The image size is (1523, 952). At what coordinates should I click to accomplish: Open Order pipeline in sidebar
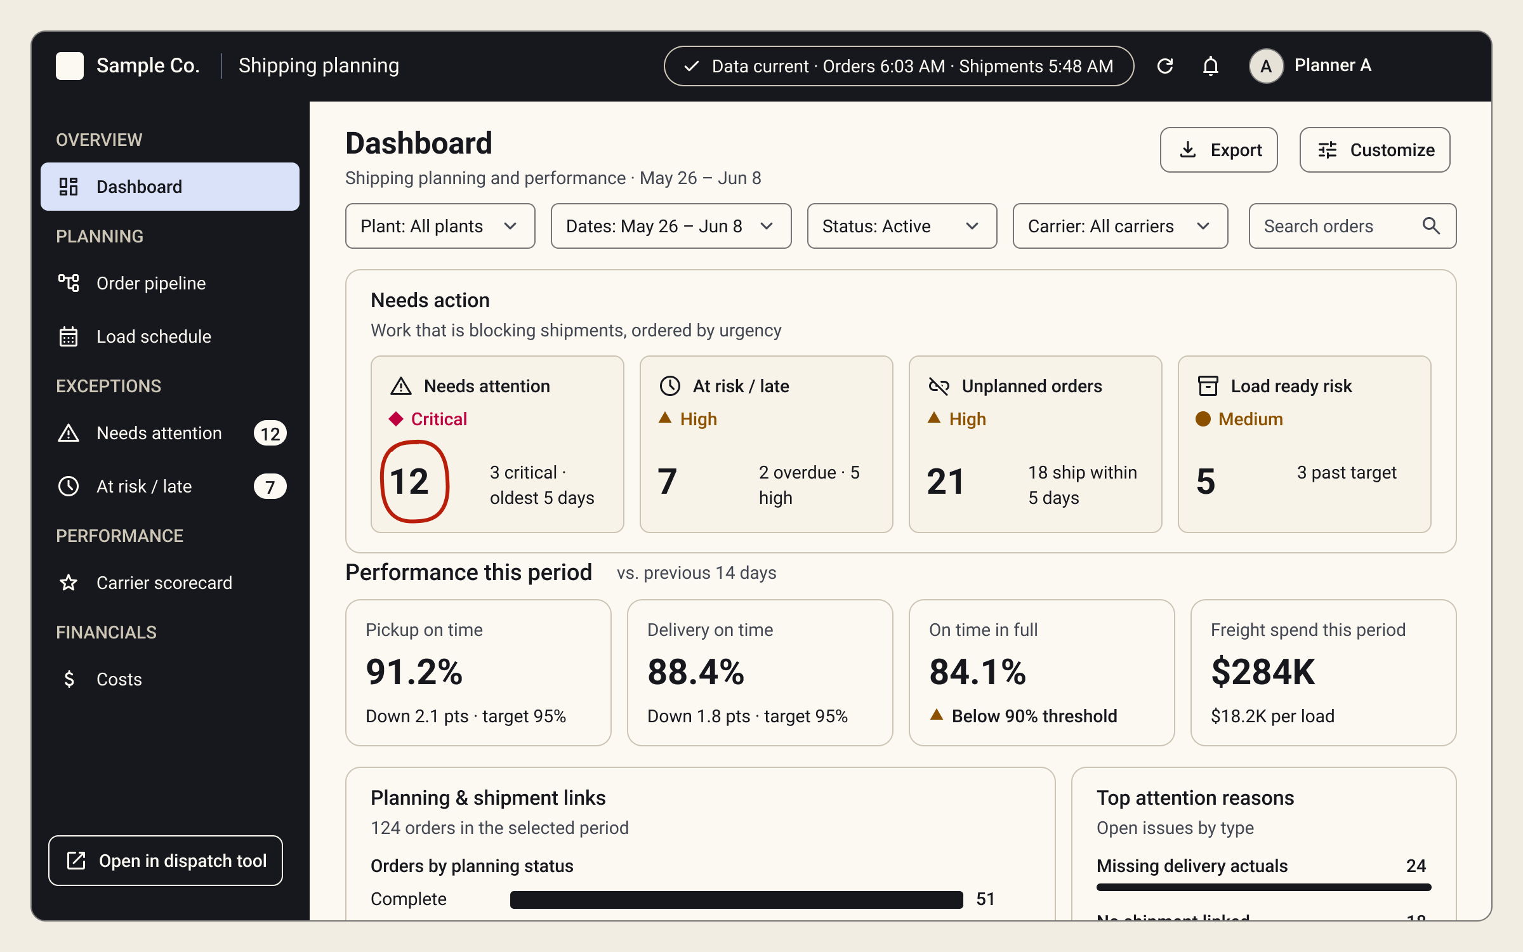(x=170, y=283)
